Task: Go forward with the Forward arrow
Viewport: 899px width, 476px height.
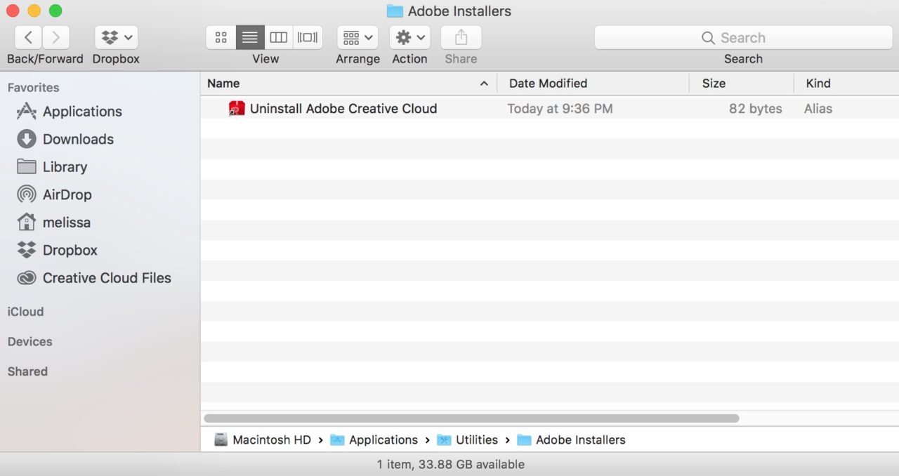Action: point(55,37)
